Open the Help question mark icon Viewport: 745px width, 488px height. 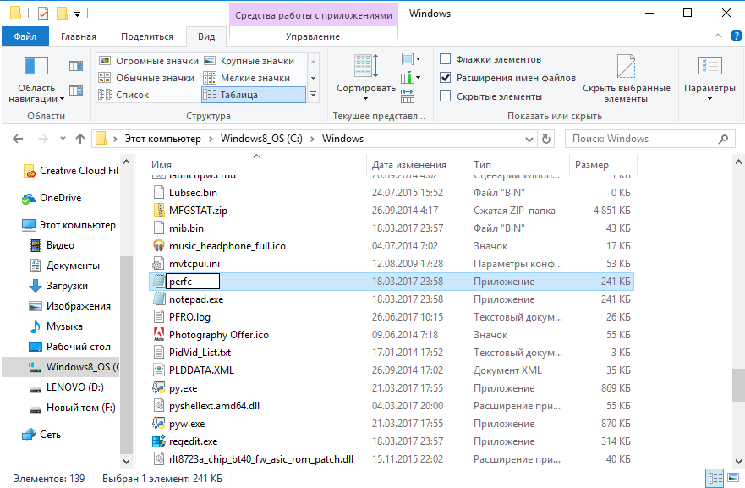[x=736, y=36]
